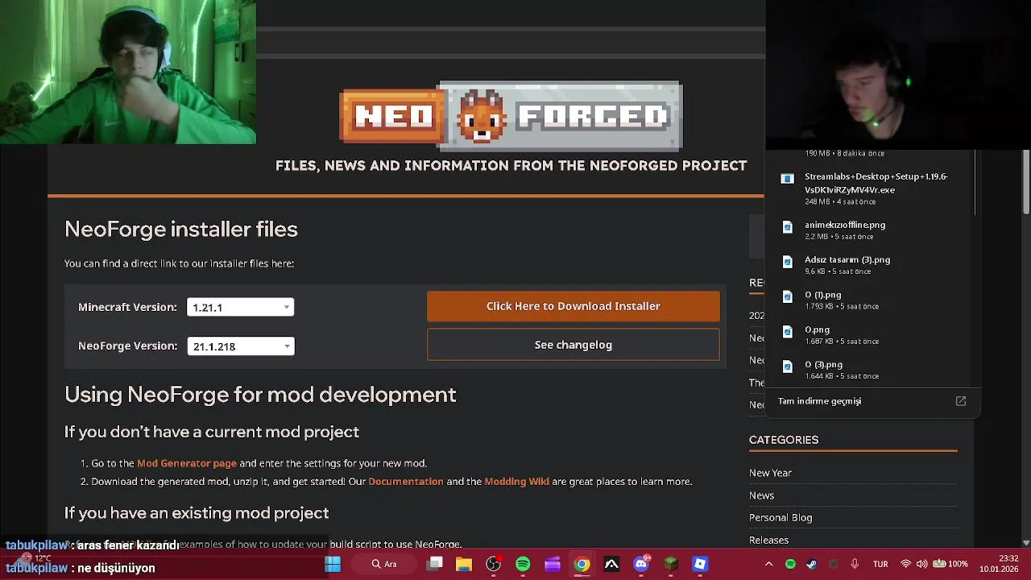
Task: Open the Personal Blog category
Action: point(780,517)
